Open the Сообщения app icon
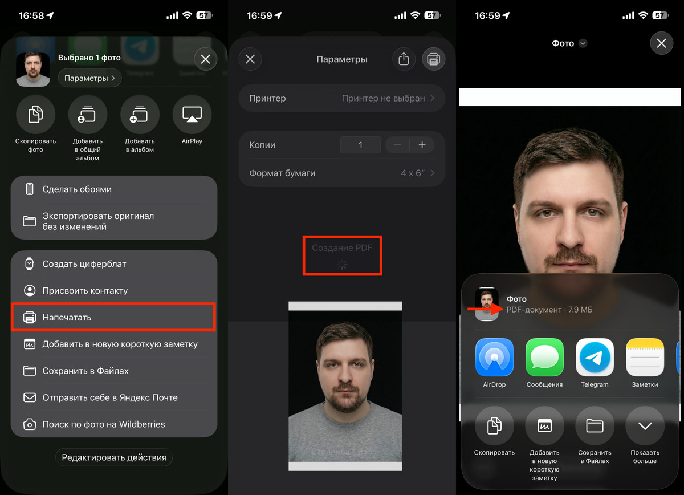 (x=544, y=358)
